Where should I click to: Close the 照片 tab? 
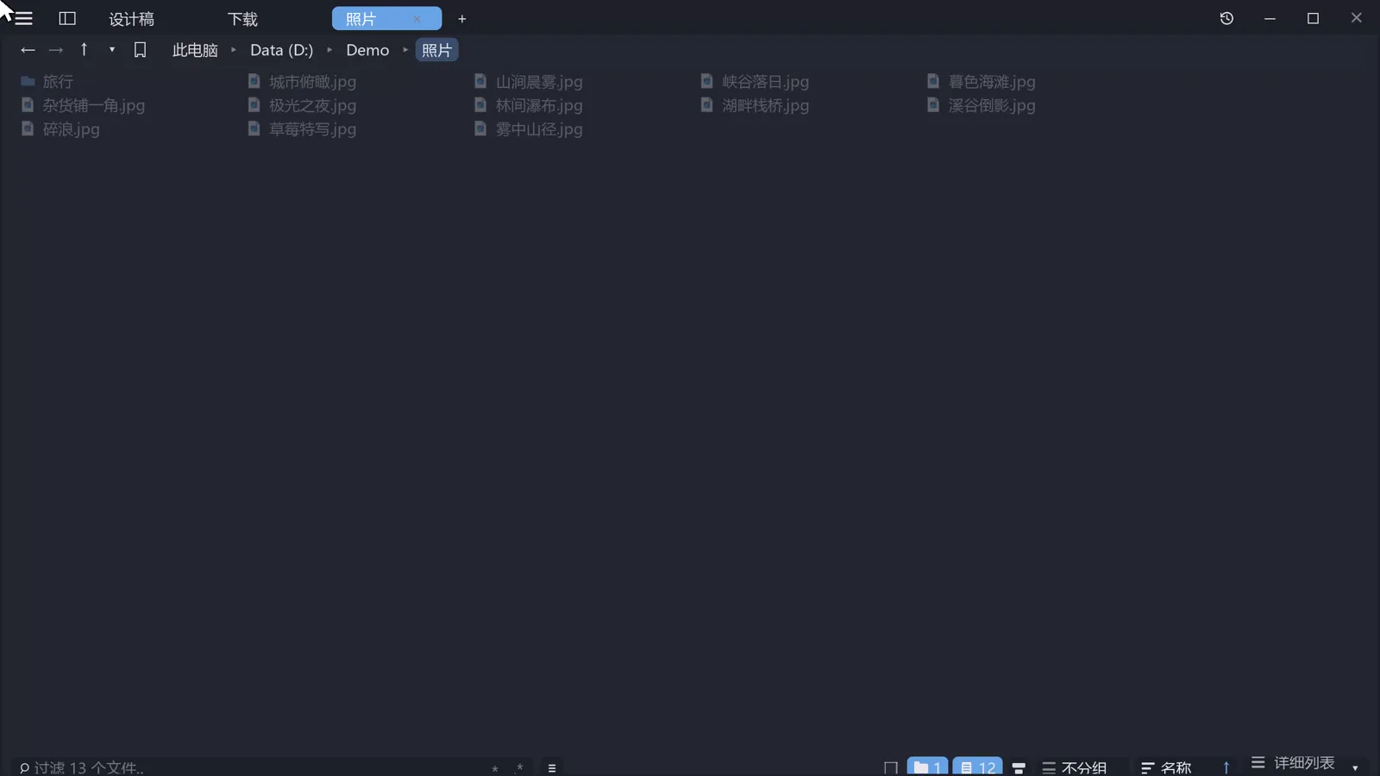click(x=417, y=19)
